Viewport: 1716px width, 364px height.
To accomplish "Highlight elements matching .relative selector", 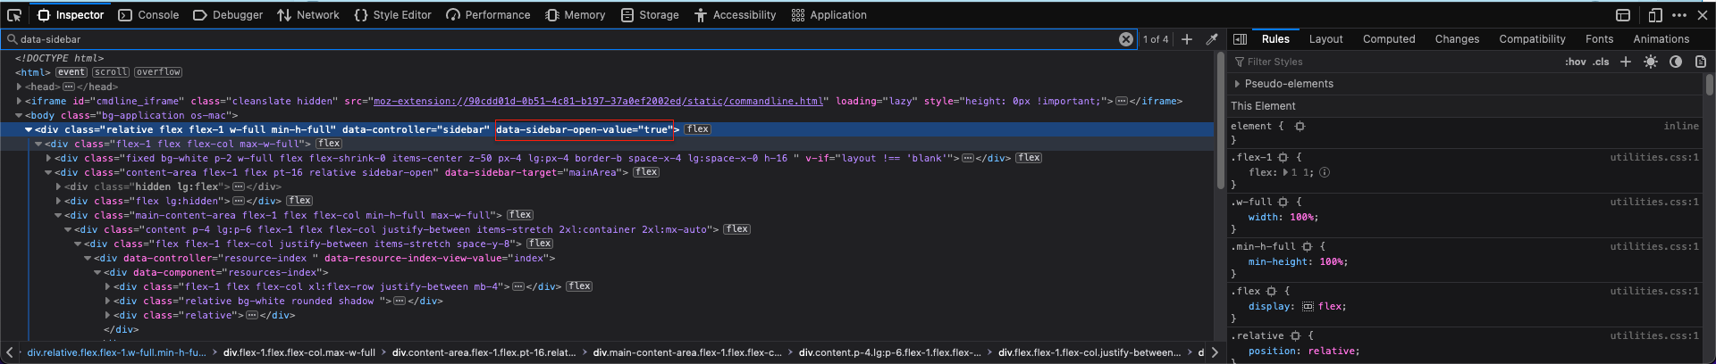I will click(1295, 335).
